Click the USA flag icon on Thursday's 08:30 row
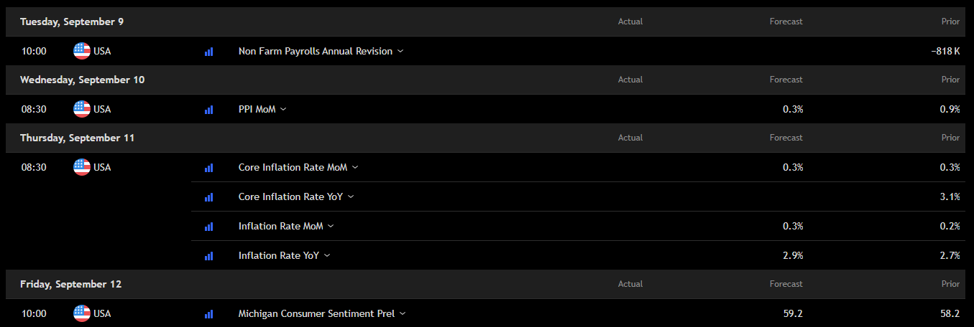Image resolution: width=974 pixels, height=327 pixels. click(x=82, y=167)
